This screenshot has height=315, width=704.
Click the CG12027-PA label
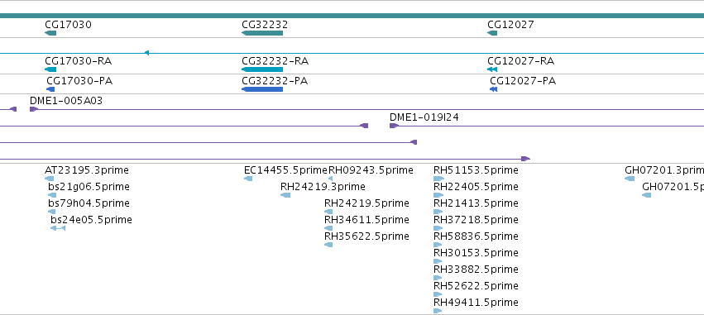tap(523, 81)
